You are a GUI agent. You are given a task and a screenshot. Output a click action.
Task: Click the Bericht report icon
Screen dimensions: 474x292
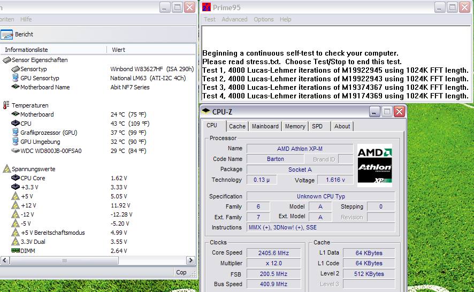point(6,34)
